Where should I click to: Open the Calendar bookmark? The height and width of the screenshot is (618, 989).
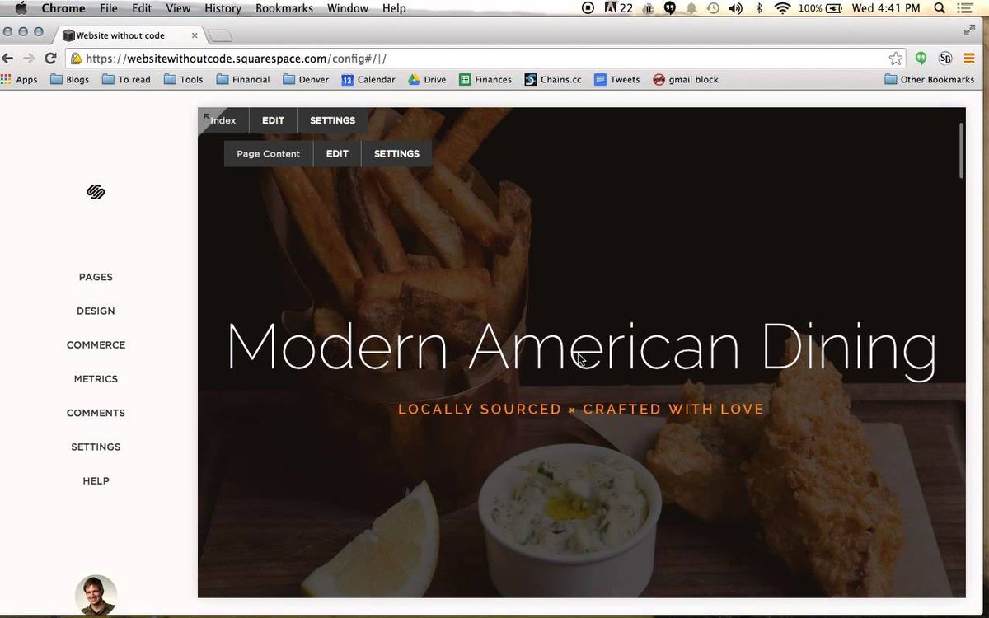tap(368, 80)
